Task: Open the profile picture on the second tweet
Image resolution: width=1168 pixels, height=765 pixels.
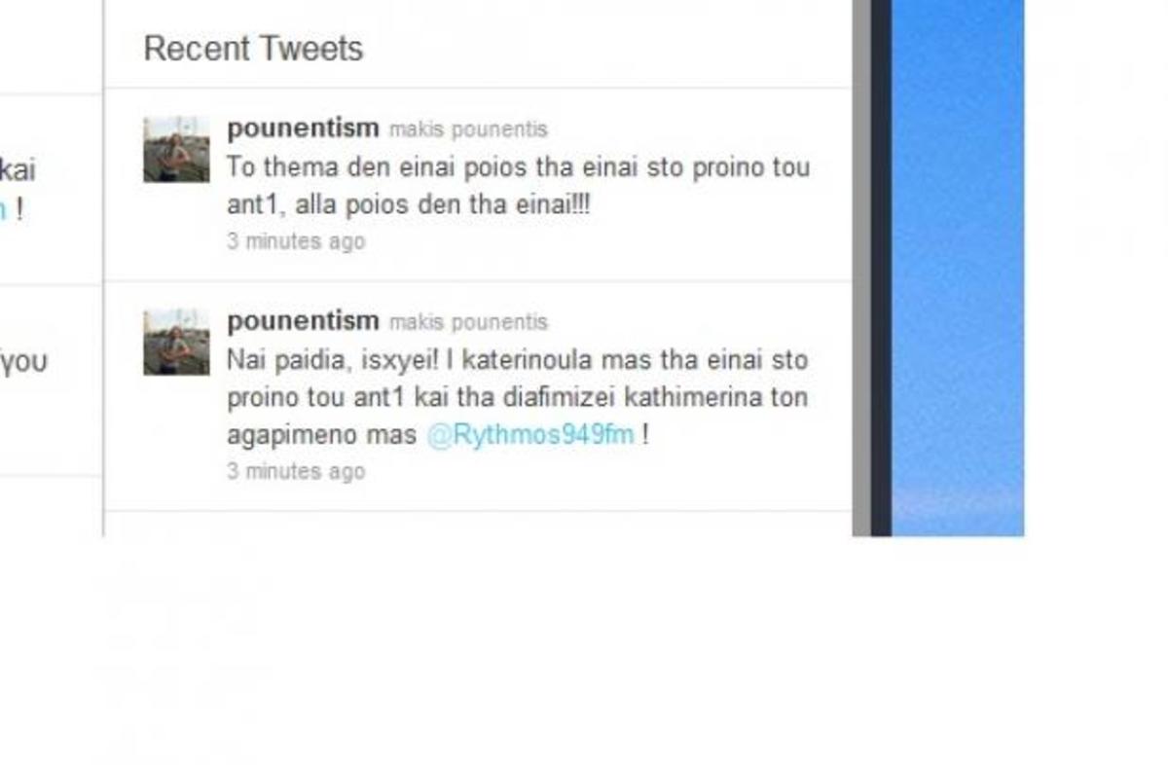Action: point(176,342)
